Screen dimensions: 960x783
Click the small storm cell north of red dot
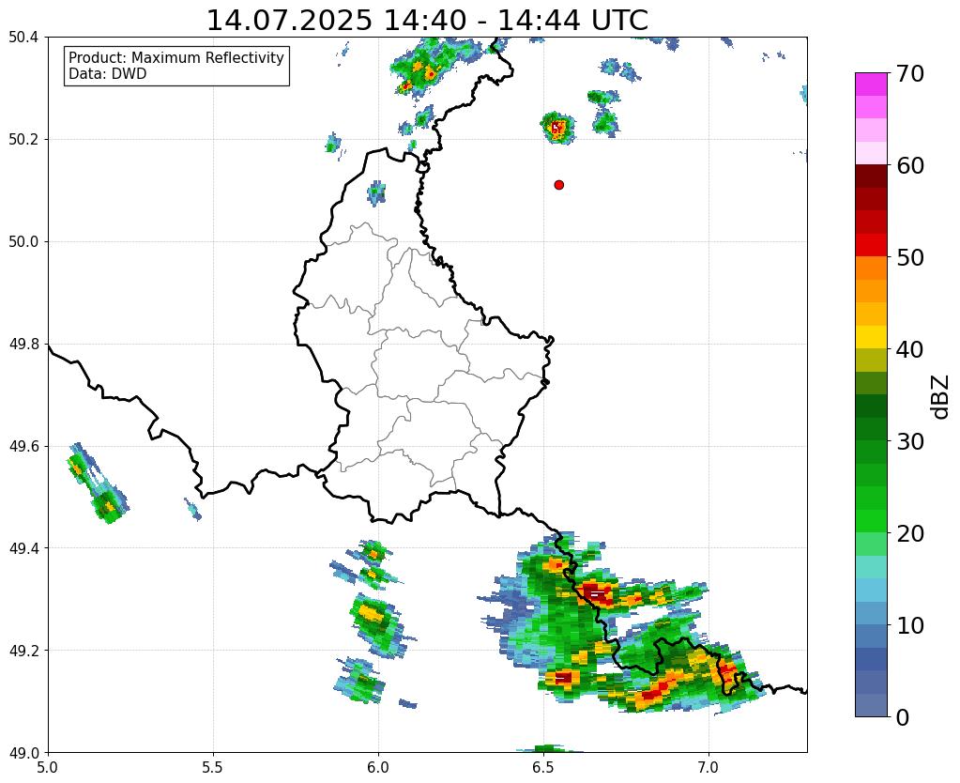pos(557,128)
